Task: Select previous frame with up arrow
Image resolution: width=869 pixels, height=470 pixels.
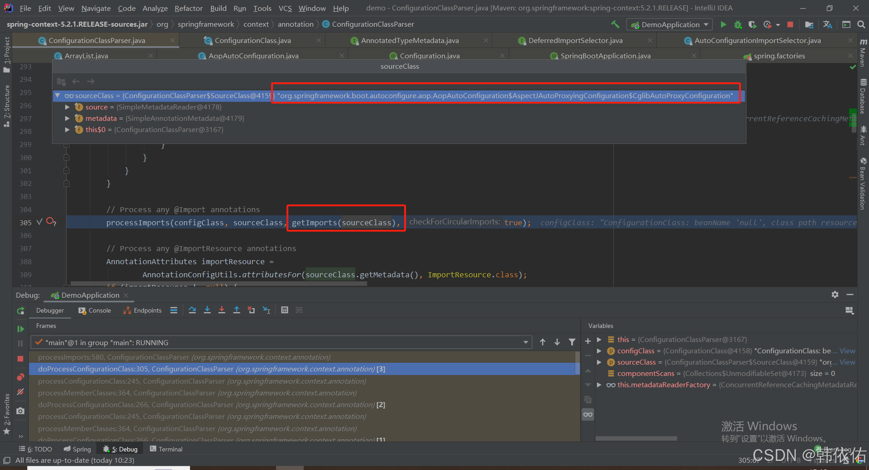Action: pyautogui.click(x=543, y=342)
